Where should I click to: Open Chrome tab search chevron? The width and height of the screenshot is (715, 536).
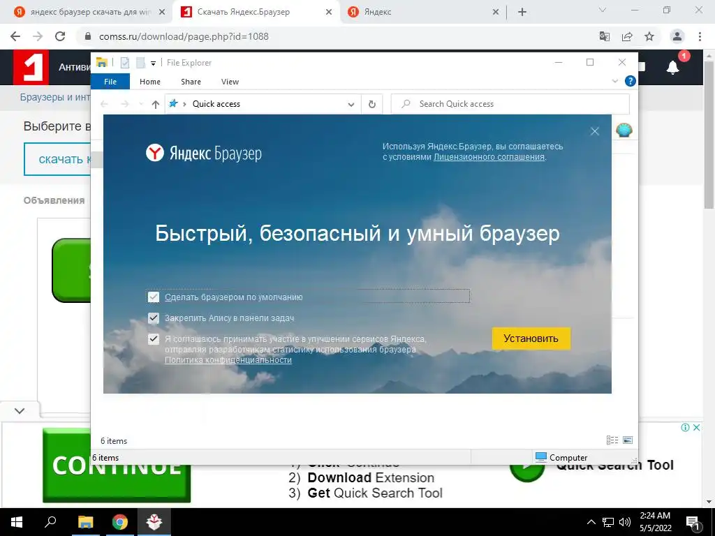[x=603, y=10]
